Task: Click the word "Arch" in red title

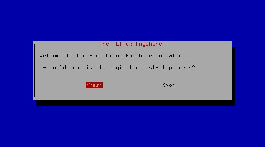Action: tap(106, 44)
